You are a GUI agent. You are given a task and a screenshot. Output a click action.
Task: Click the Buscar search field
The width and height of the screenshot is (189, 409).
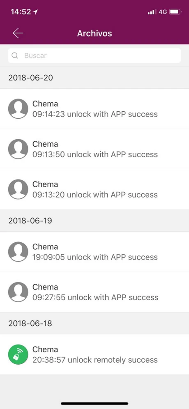(94, 55)
